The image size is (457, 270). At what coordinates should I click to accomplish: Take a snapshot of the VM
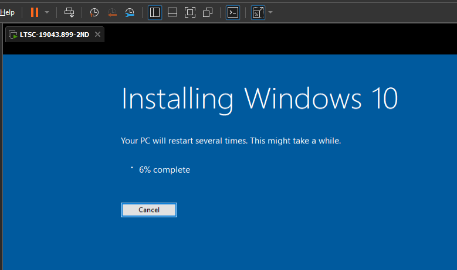[94, 12]
